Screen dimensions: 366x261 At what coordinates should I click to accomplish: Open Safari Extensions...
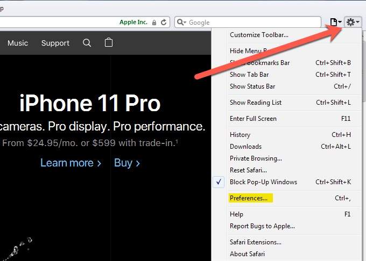(x=256, y=242)
